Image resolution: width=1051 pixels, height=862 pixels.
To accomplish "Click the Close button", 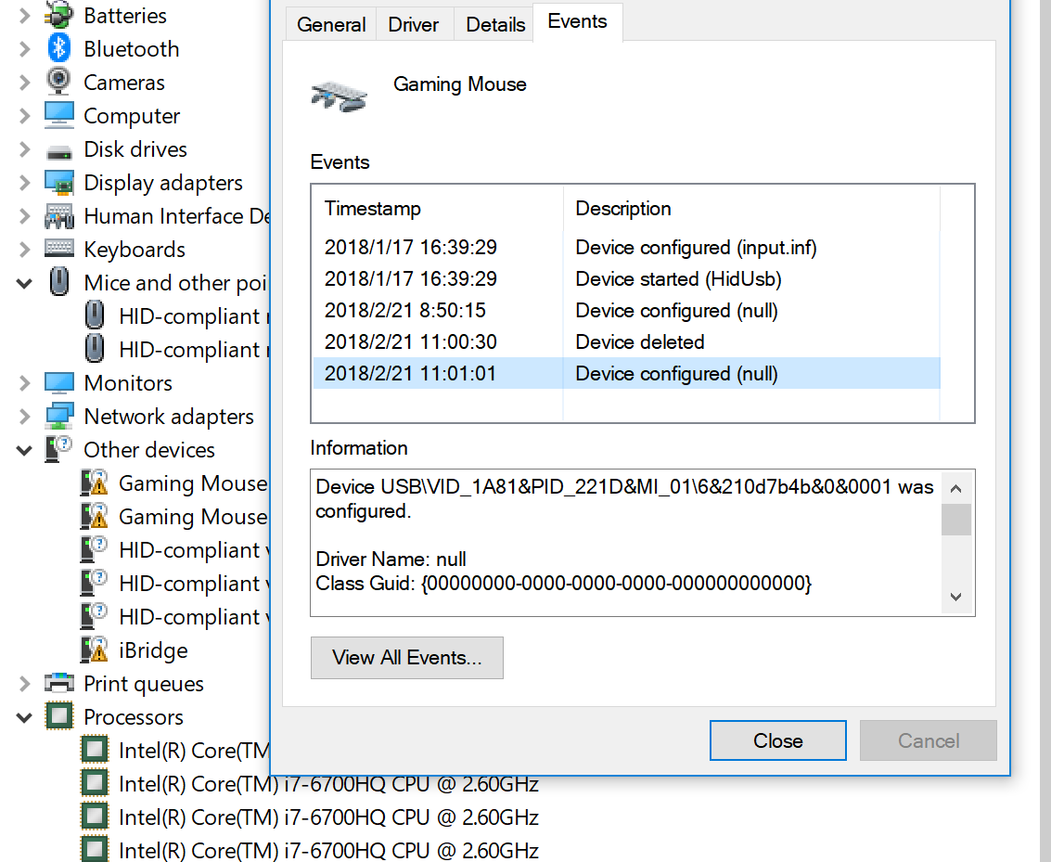I will pos(777,740).
